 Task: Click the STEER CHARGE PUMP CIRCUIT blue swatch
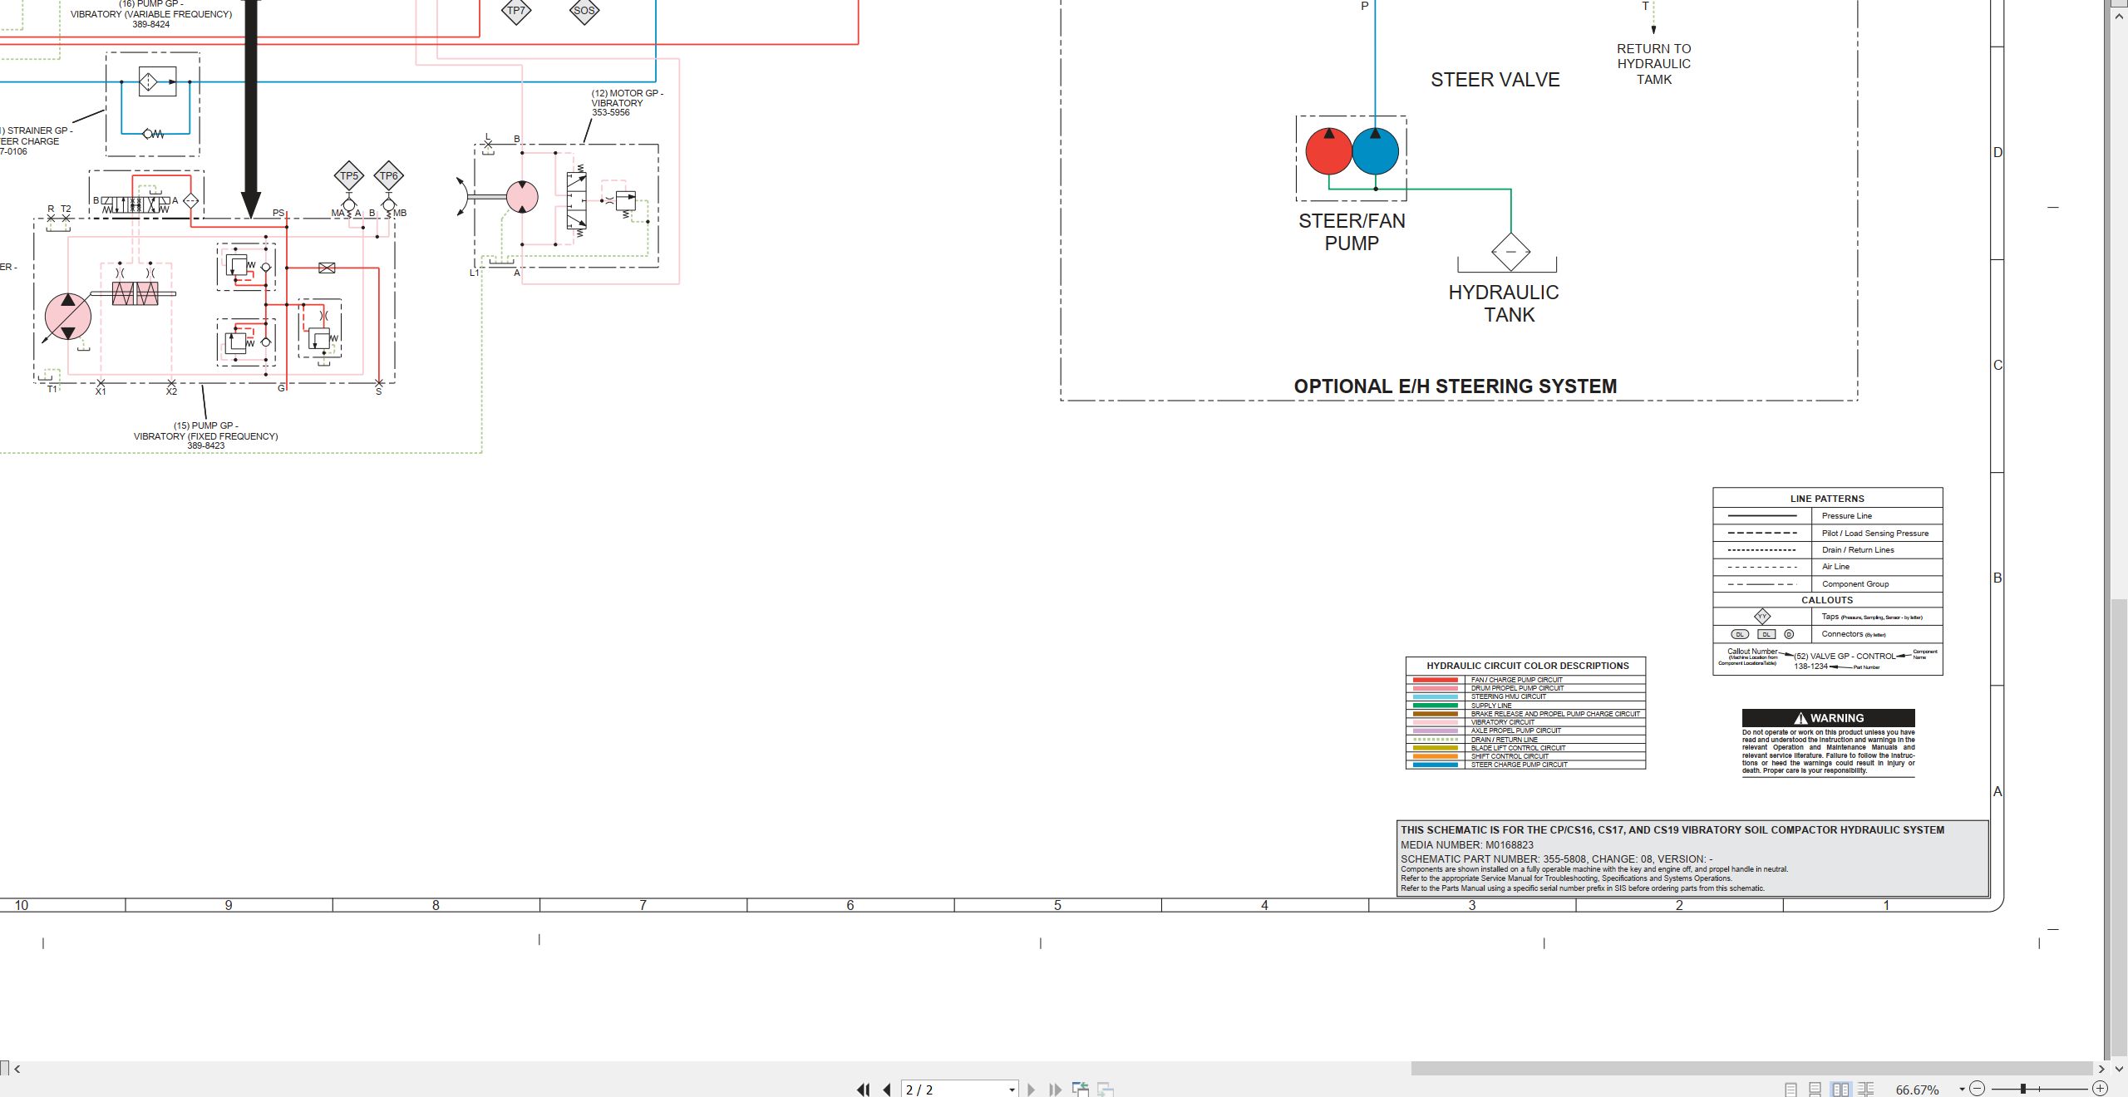coord(1436,765)
